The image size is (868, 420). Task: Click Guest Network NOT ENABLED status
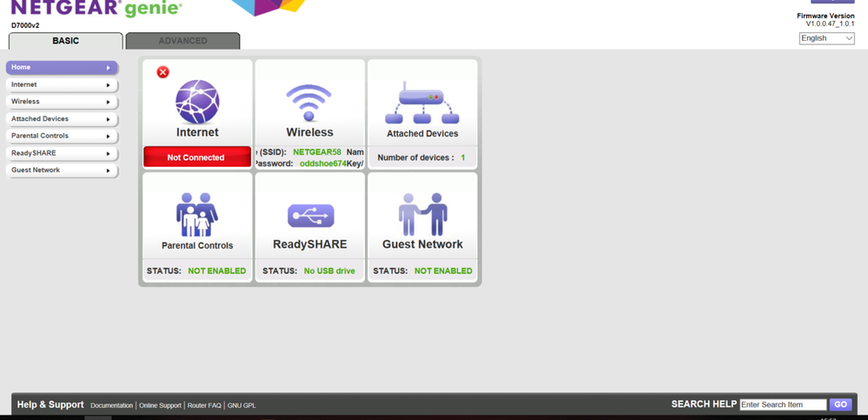click(x=443, y=271)
